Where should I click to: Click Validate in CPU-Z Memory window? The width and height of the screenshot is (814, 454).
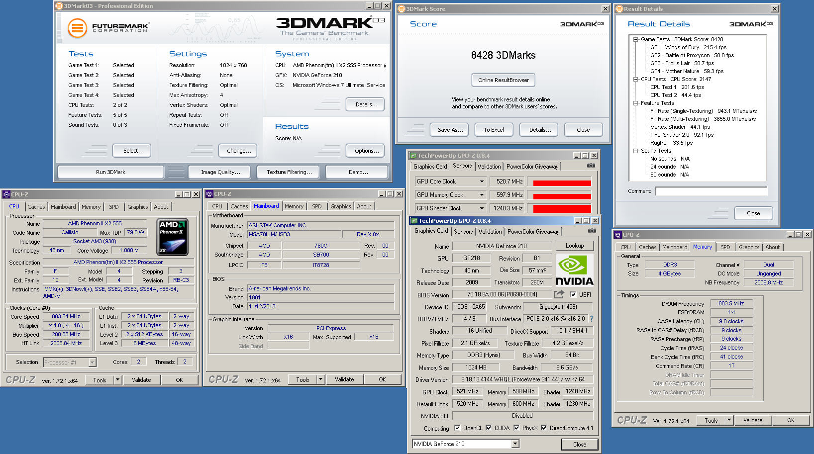(753, 420)
